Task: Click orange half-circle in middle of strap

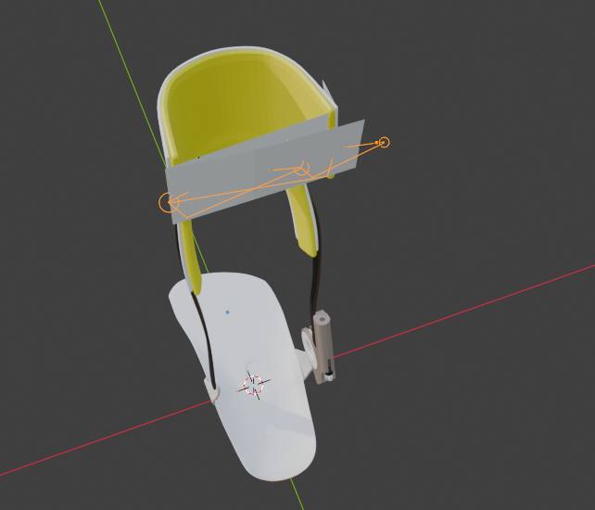Action: click(x=302, y=168)
